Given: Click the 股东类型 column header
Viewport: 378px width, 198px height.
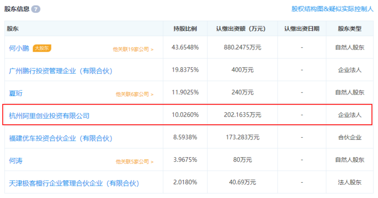Looking at the screenshot, I should point(350,29).
